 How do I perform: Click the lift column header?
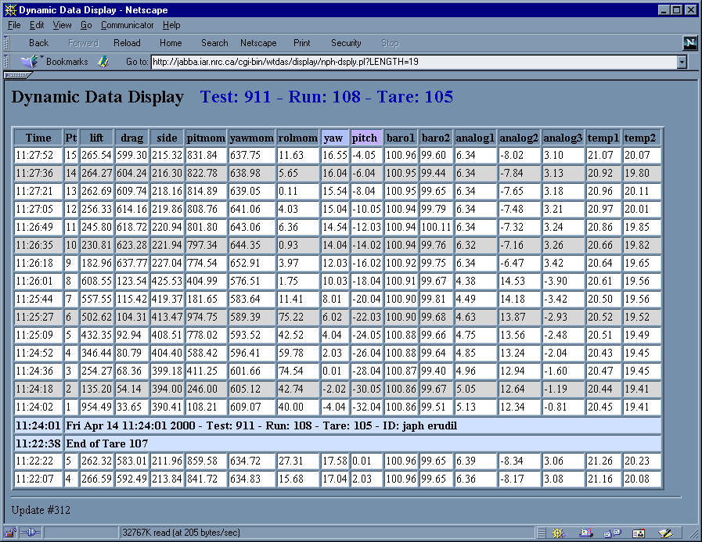[x=96, y=138]
